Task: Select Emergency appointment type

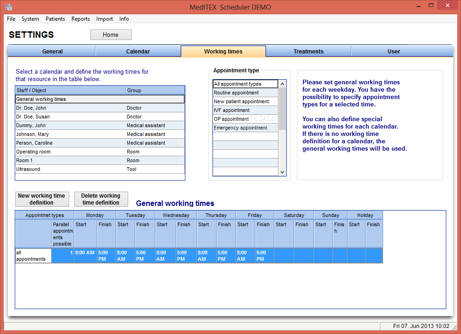Action: 245,128
